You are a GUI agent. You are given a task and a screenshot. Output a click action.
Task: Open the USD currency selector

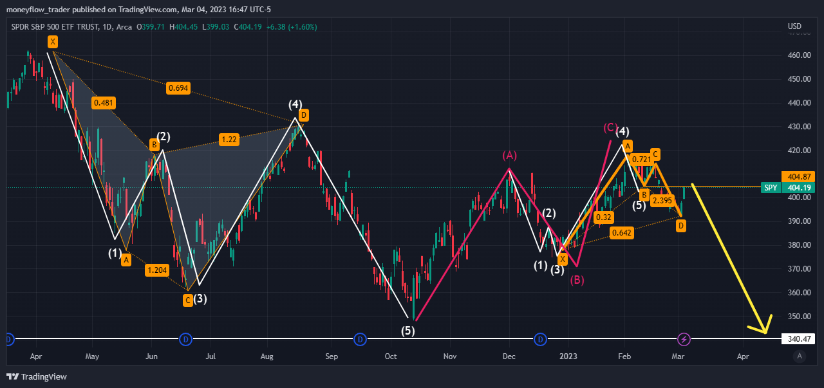[x=794, y=26]
